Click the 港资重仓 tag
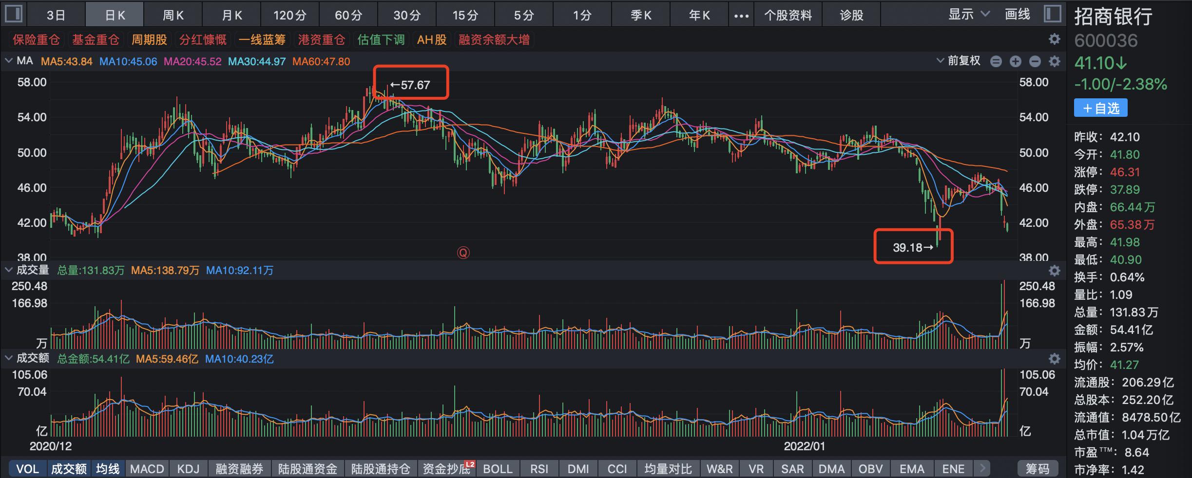The width and height of the screenshot is (1192, 478). pos(322,39)
